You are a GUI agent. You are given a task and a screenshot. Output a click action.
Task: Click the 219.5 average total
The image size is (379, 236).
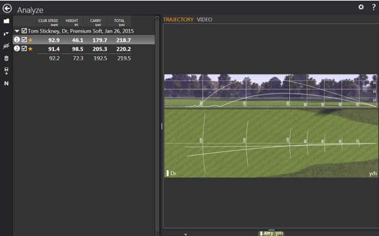pyautogui.click(x=124, y=58)
